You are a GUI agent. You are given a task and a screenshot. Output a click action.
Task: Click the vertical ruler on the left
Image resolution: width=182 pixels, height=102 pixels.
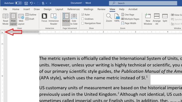(x=2, y=68)
